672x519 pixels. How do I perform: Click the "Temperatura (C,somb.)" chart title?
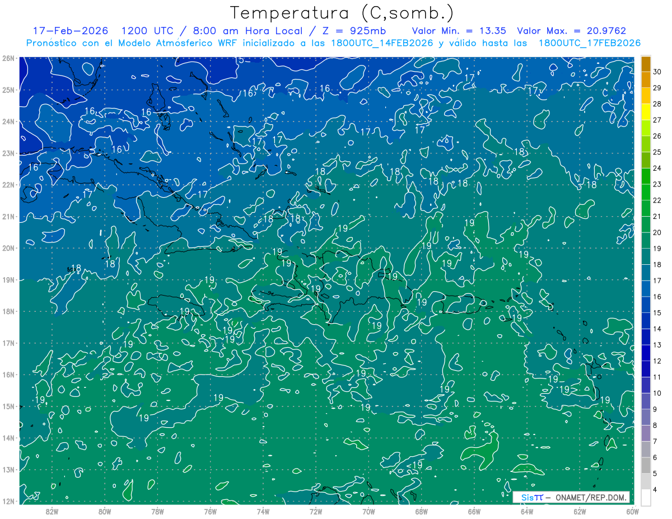(x=342, y=13)
